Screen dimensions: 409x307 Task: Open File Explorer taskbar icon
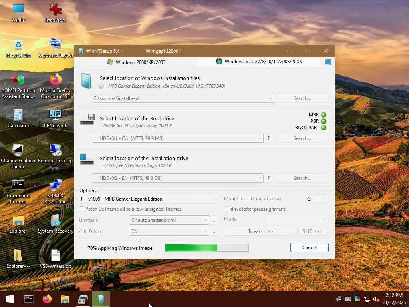tap(65, 299)
